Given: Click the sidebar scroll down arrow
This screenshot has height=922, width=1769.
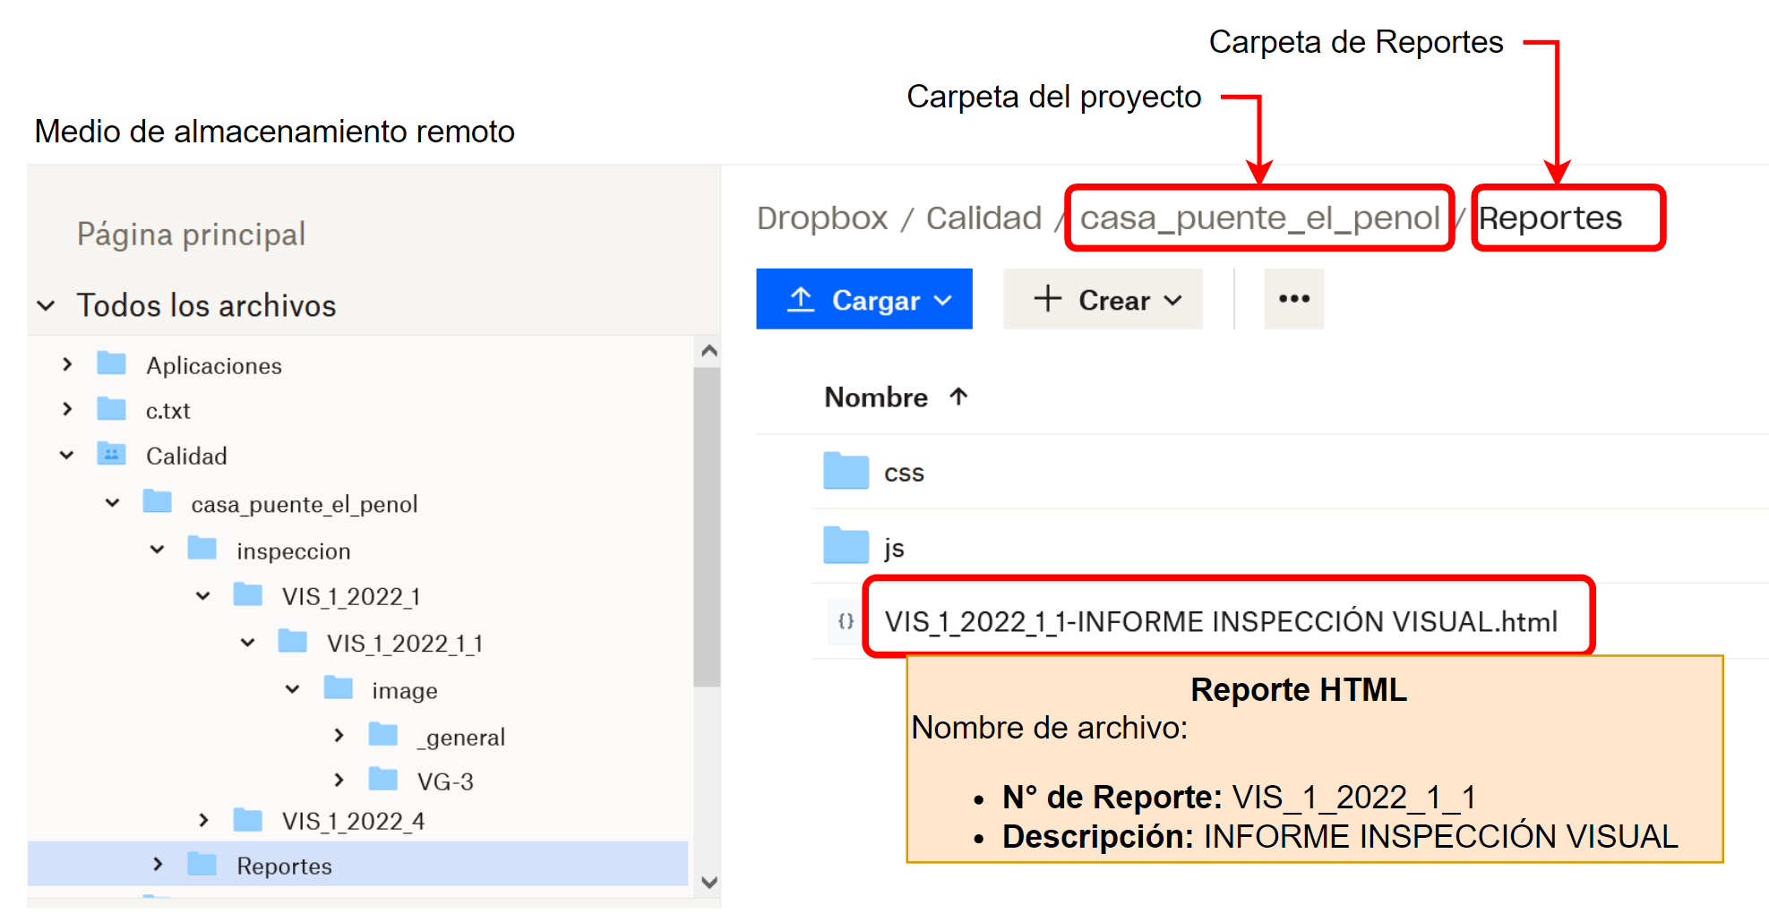Looking at the screenshot, I should [x=709, y=883].
